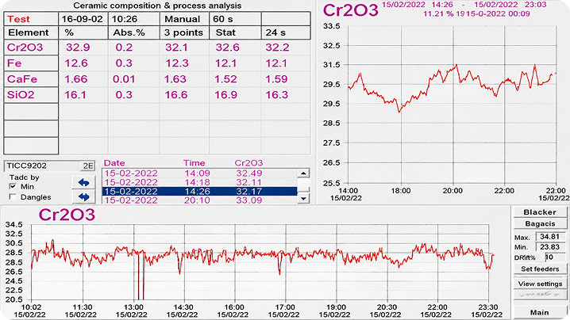The height and width of the screenshot is (320, 570).
Task: Toggle the Min checkbox
Action: (13, 186)
